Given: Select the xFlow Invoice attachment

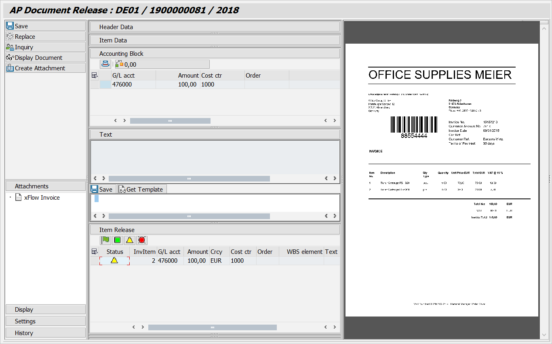Looking at the screenshot, I should [42, 198].
